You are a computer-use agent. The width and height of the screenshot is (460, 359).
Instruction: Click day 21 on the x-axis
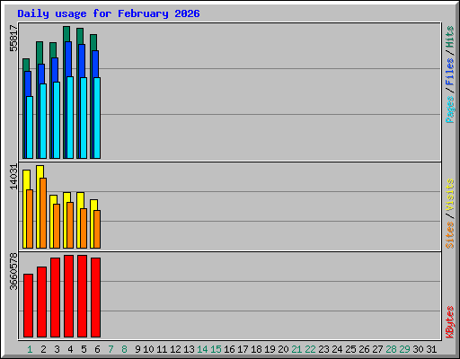pyautogui.click(x=296, y=349)
